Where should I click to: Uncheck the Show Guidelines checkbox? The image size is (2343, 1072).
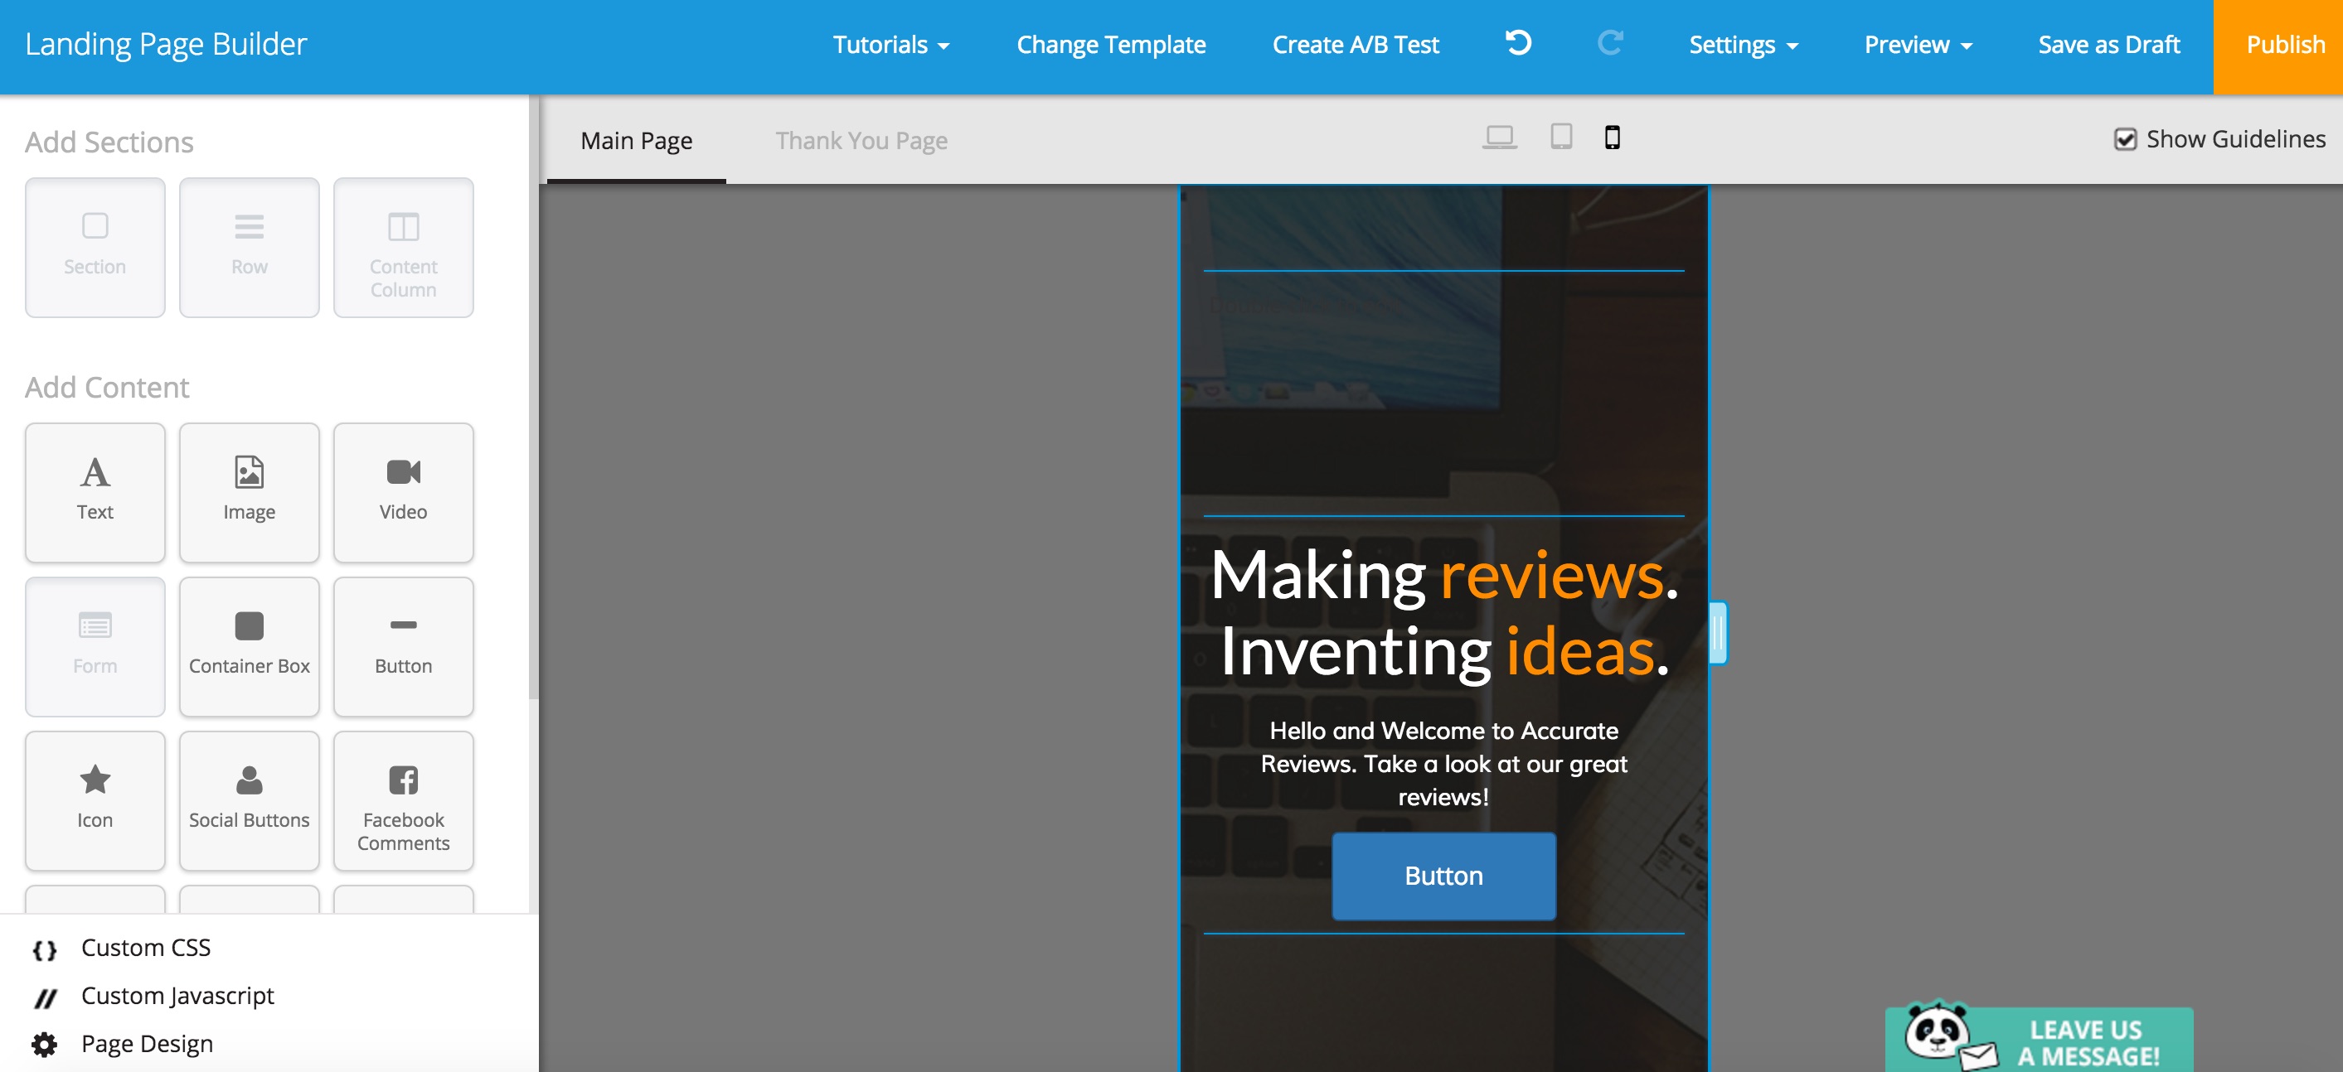point(2125,139)
